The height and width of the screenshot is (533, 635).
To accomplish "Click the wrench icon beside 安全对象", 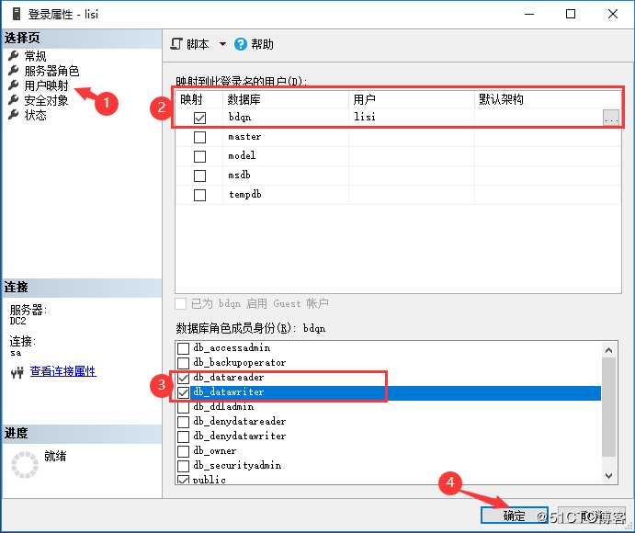I will 14,100.
